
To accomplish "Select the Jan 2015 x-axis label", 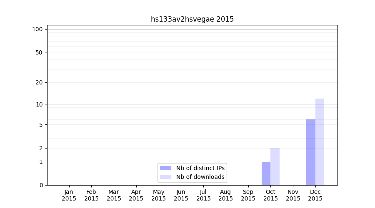I will (69, 195).
